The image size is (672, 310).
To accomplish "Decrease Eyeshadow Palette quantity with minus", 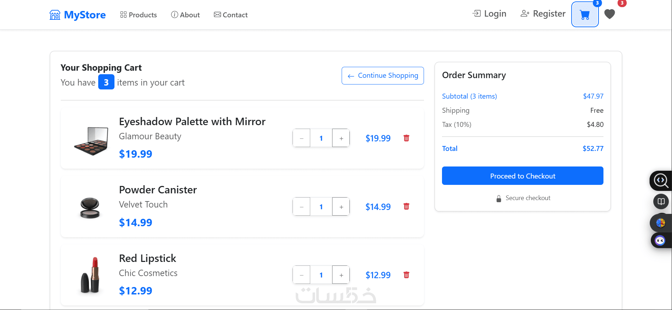I will click(x=301, y=138).
